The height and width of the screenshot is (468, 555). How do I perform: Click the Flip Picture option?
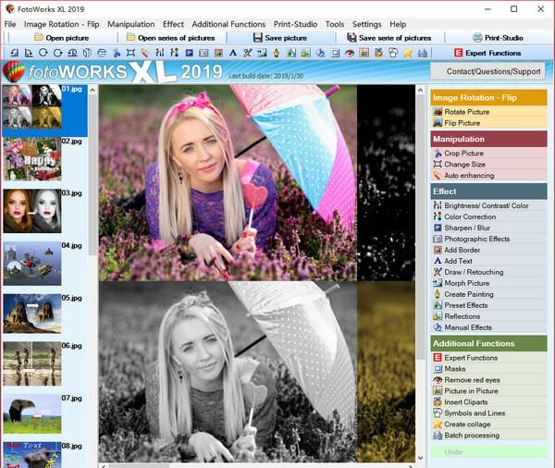pyautogui.click(x=462, y=123)
